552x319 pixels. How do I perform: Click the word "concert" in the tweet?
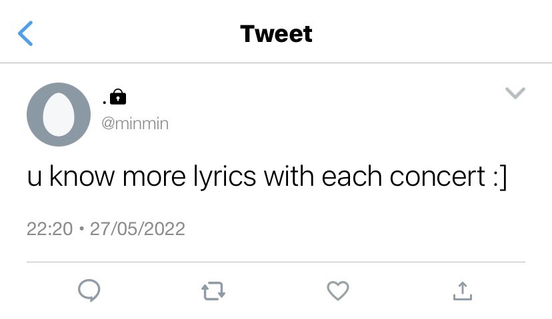pyautogui.click(x=437, y=176)
